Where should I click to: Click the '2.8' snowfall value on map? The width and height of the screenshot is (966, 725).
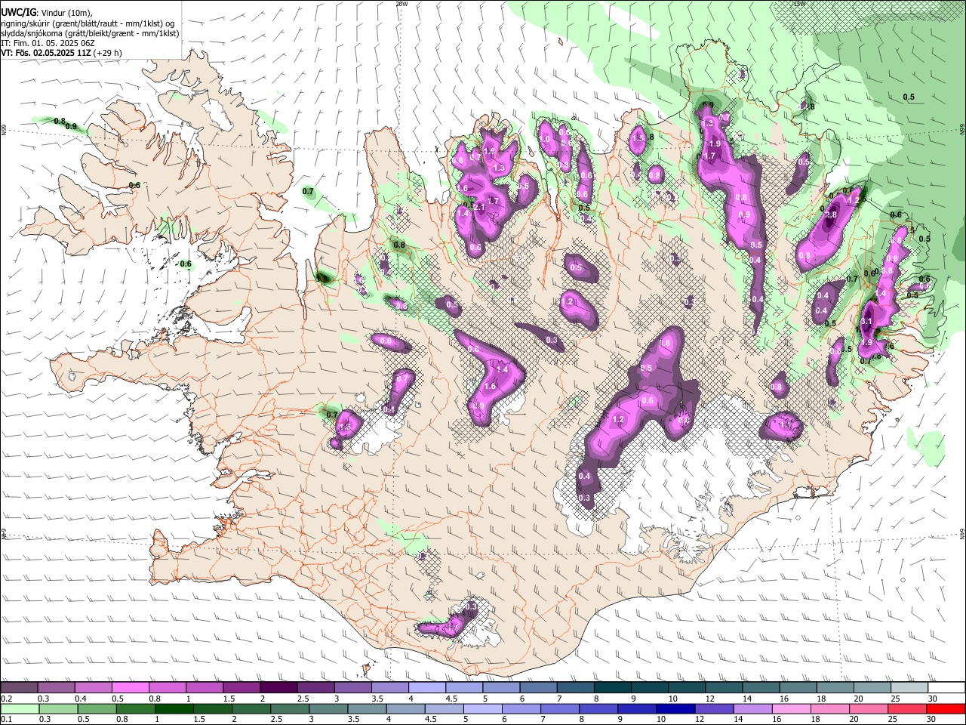coord(832,215)
